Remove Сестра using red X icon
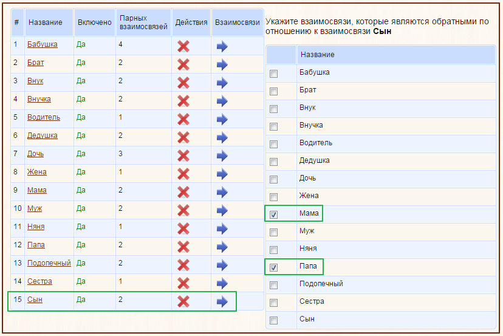This screenshot has height=336, width=503. click(183, 283)
